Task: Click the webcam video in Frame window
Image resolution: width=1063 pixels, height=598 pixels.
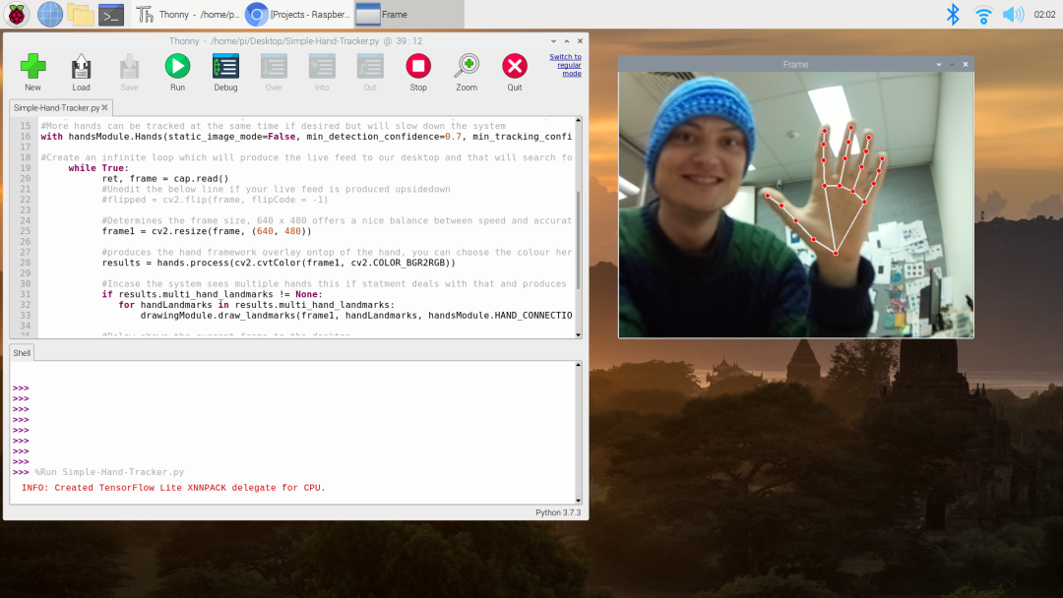Action: pos(796,205)
